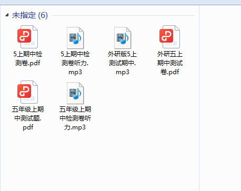Select the 5上期中检测卷.pdf file icon
Screen dimensions: 241x191
tap(28, 37)
